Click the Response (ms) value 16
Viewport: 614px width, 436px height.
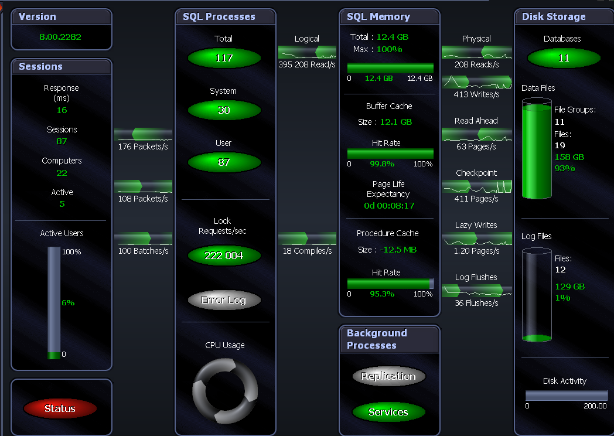tap(62, 110)
